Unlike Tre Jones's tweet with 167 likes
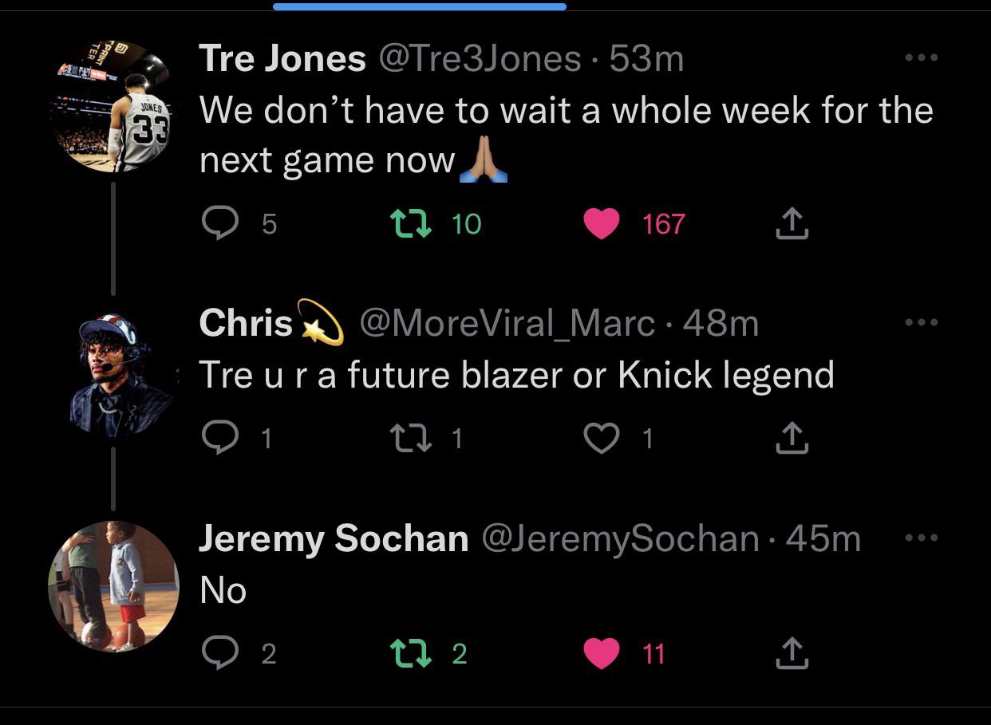Image resolution: width=991 pixels, height=725 pixels. [602, 224]
